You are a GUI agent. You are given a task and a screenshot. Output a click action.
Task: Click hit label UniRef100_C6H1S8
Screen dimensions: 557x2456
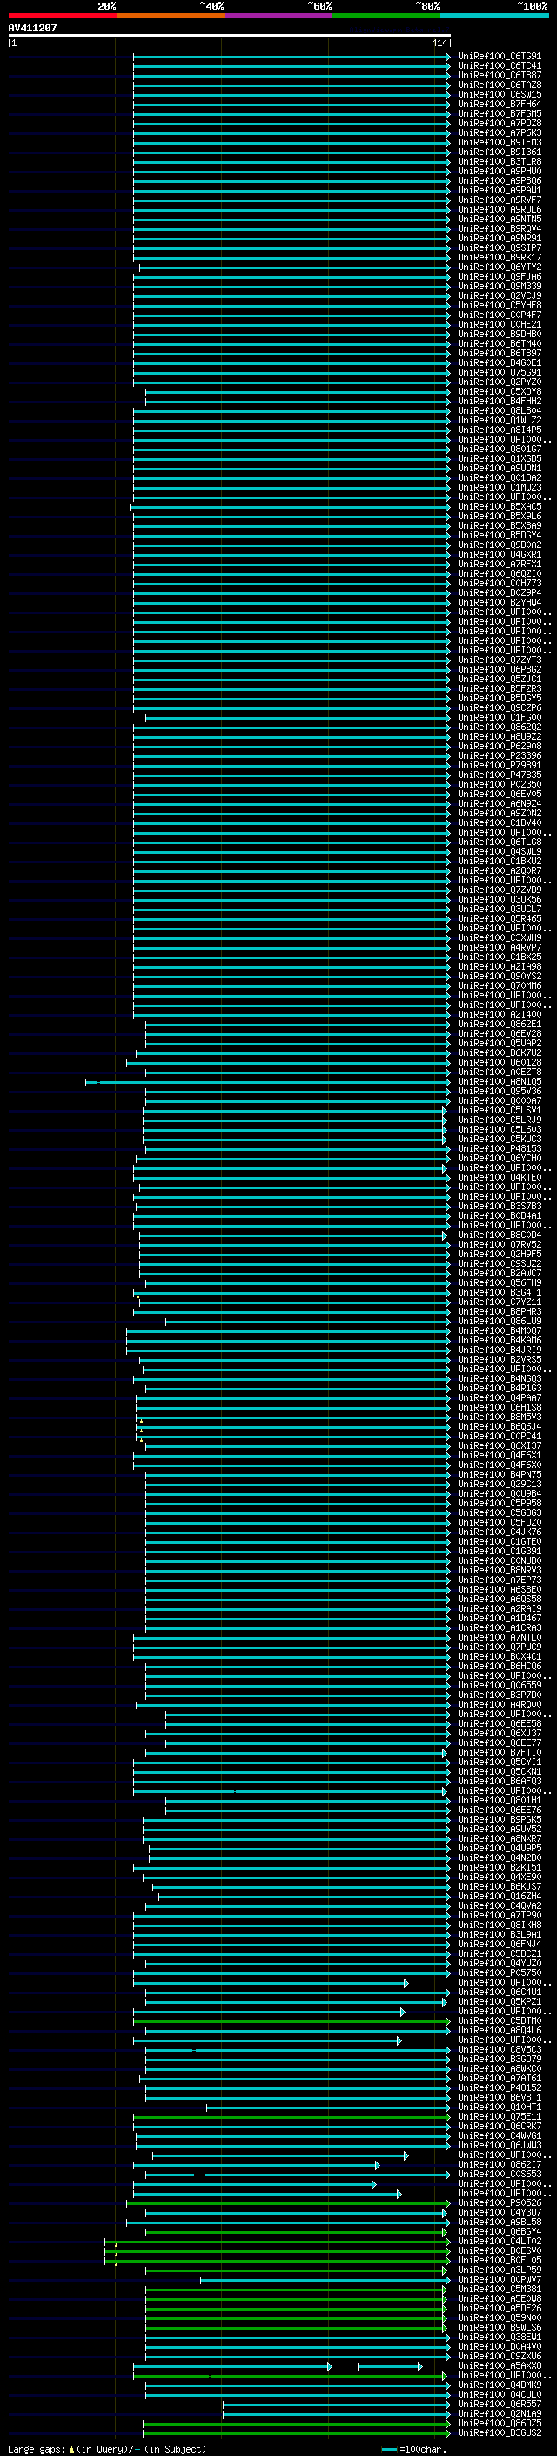[500, 1407]
